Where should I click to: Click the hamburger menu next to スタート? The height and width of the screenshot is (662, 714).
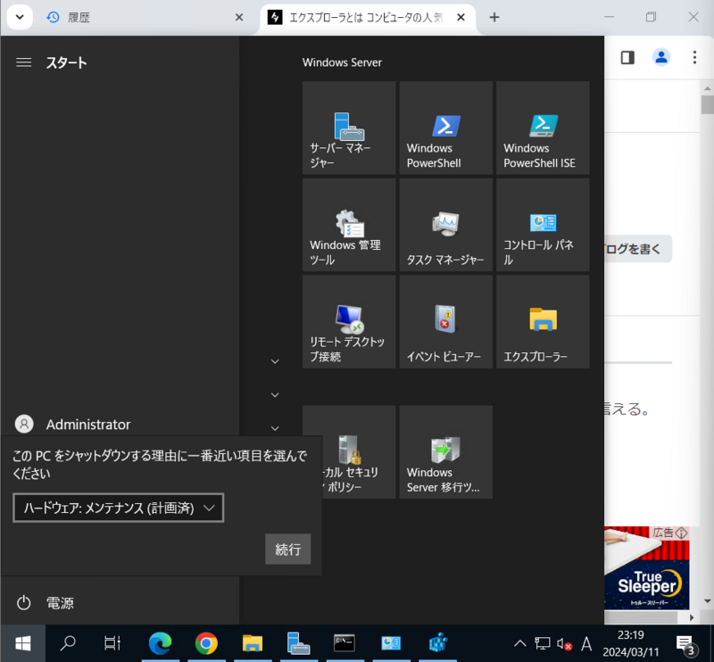(24, 62)
